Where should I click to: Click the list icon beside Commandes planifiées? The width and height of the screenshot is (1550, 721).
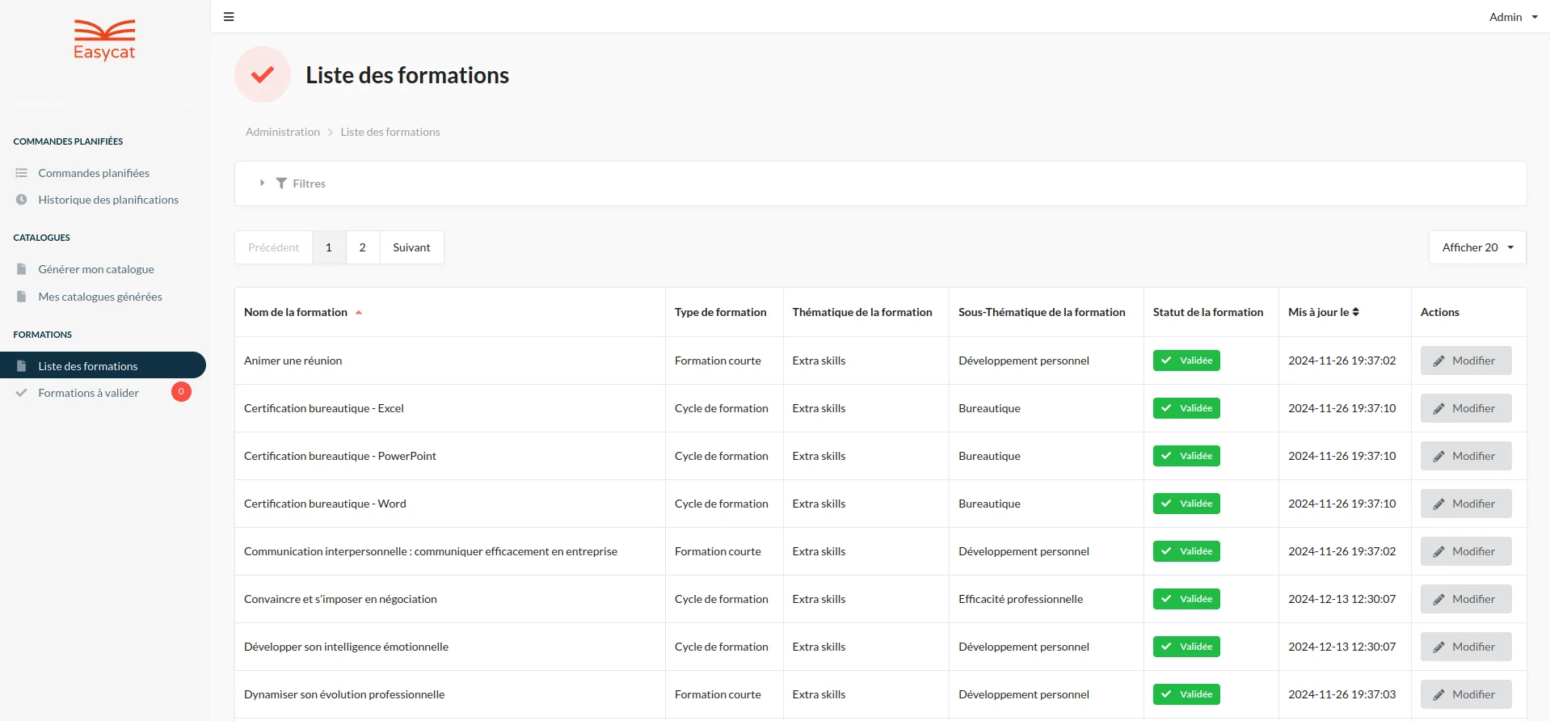[x=22, y=173]
